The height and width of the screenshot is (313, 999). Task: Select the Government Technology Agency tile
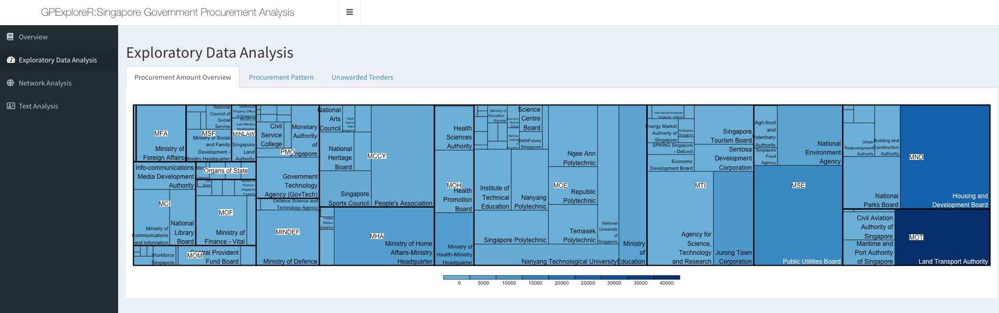point(288,178)
